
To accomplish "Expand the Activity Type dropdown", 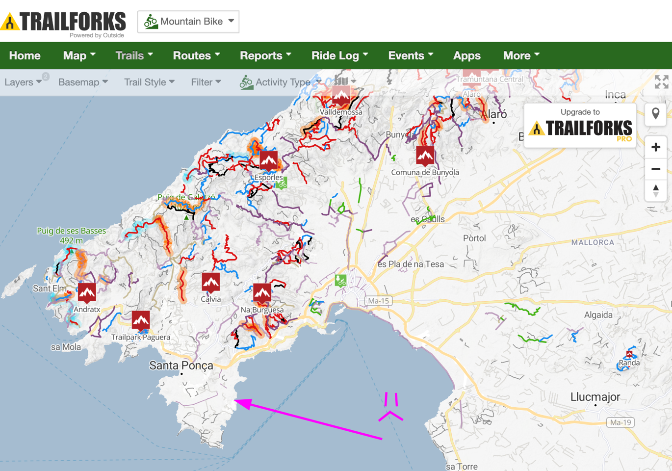I will (x=281, y=82).
